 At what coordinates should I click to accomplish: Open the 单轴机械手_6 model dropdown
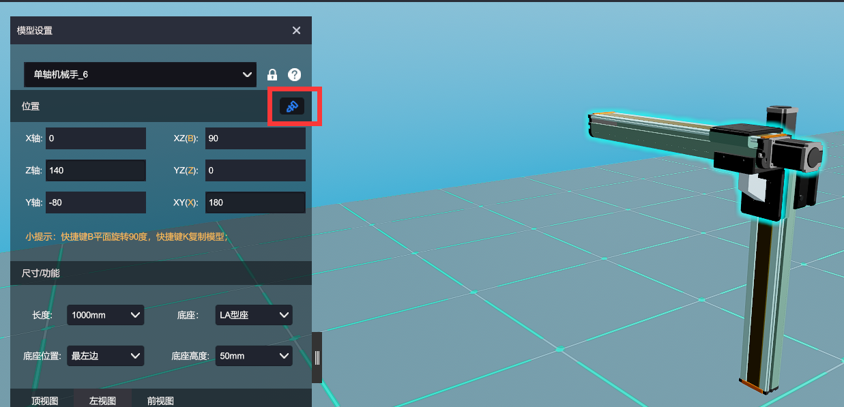click(140, 75)
